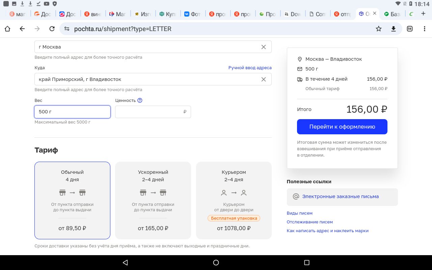This screenshot has width=432, height=270.
Task: Go to browser home page icon
Action: 7,29
